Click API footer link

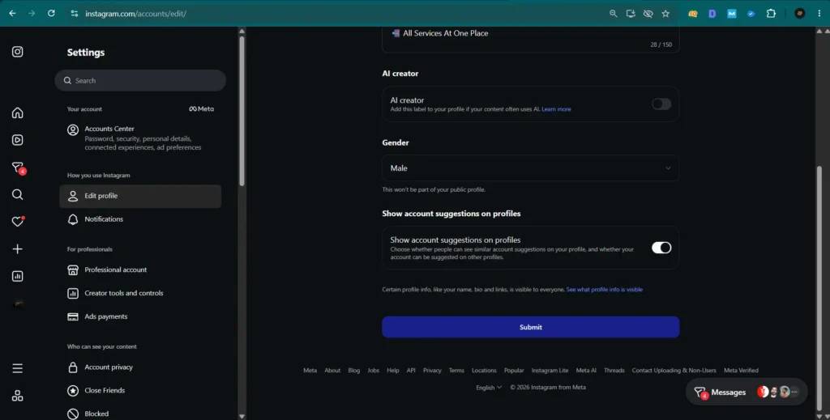point(411,371)
